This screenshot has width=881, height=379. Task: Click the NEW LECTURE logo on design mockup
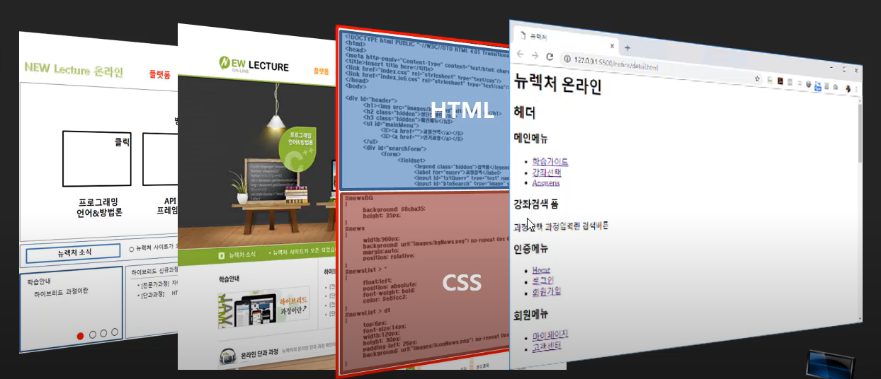254,65
